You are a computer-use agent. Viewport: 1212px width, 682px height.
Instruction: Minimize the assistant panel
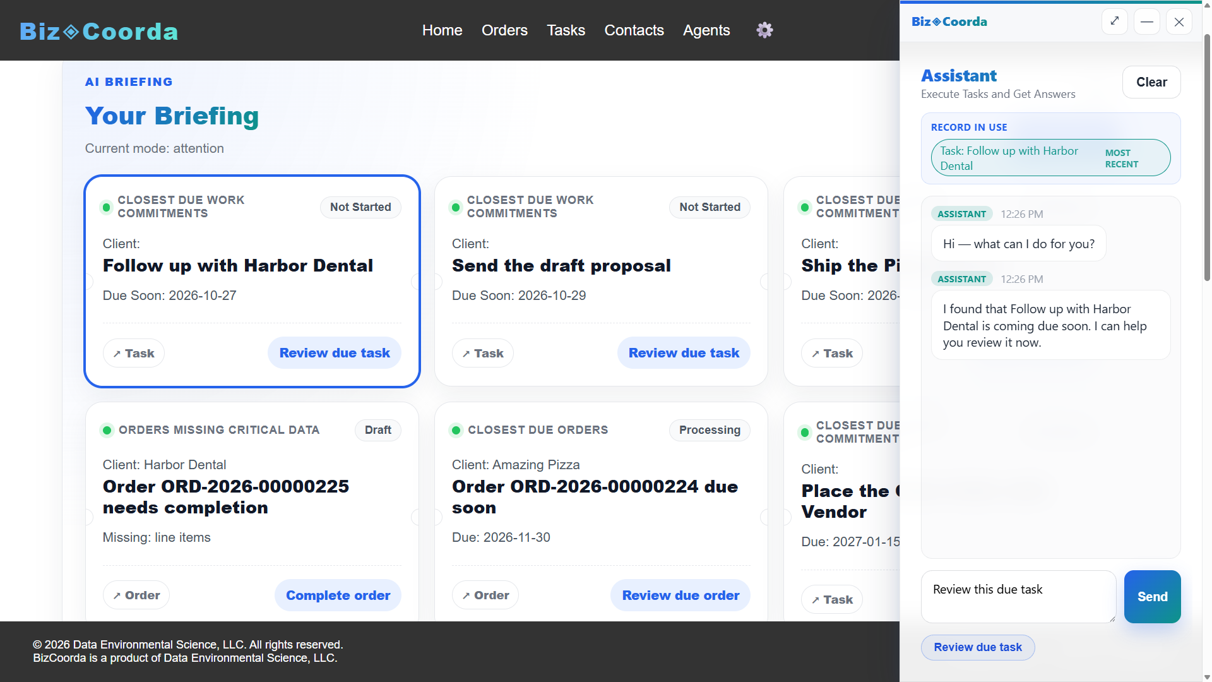tap(1147, 21)
